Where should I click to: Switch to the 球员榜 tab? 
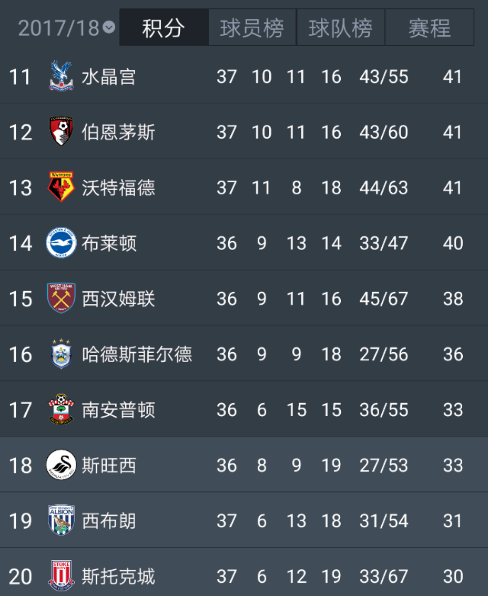click(252, 28)
